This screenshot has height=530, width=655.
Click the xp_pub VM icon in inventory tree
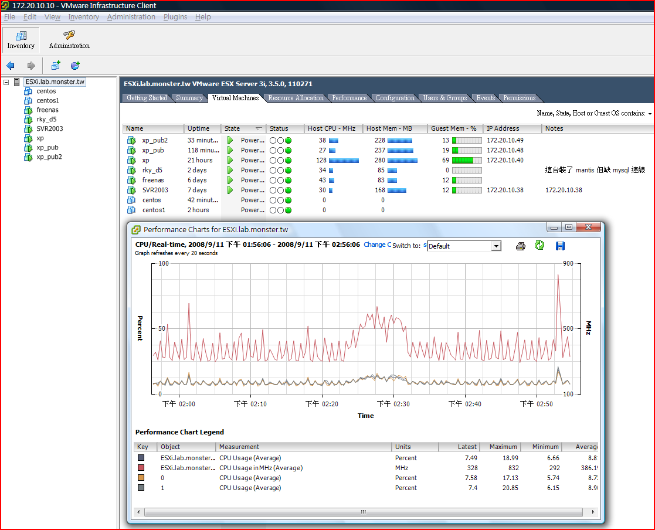click(x=28, y=147)
